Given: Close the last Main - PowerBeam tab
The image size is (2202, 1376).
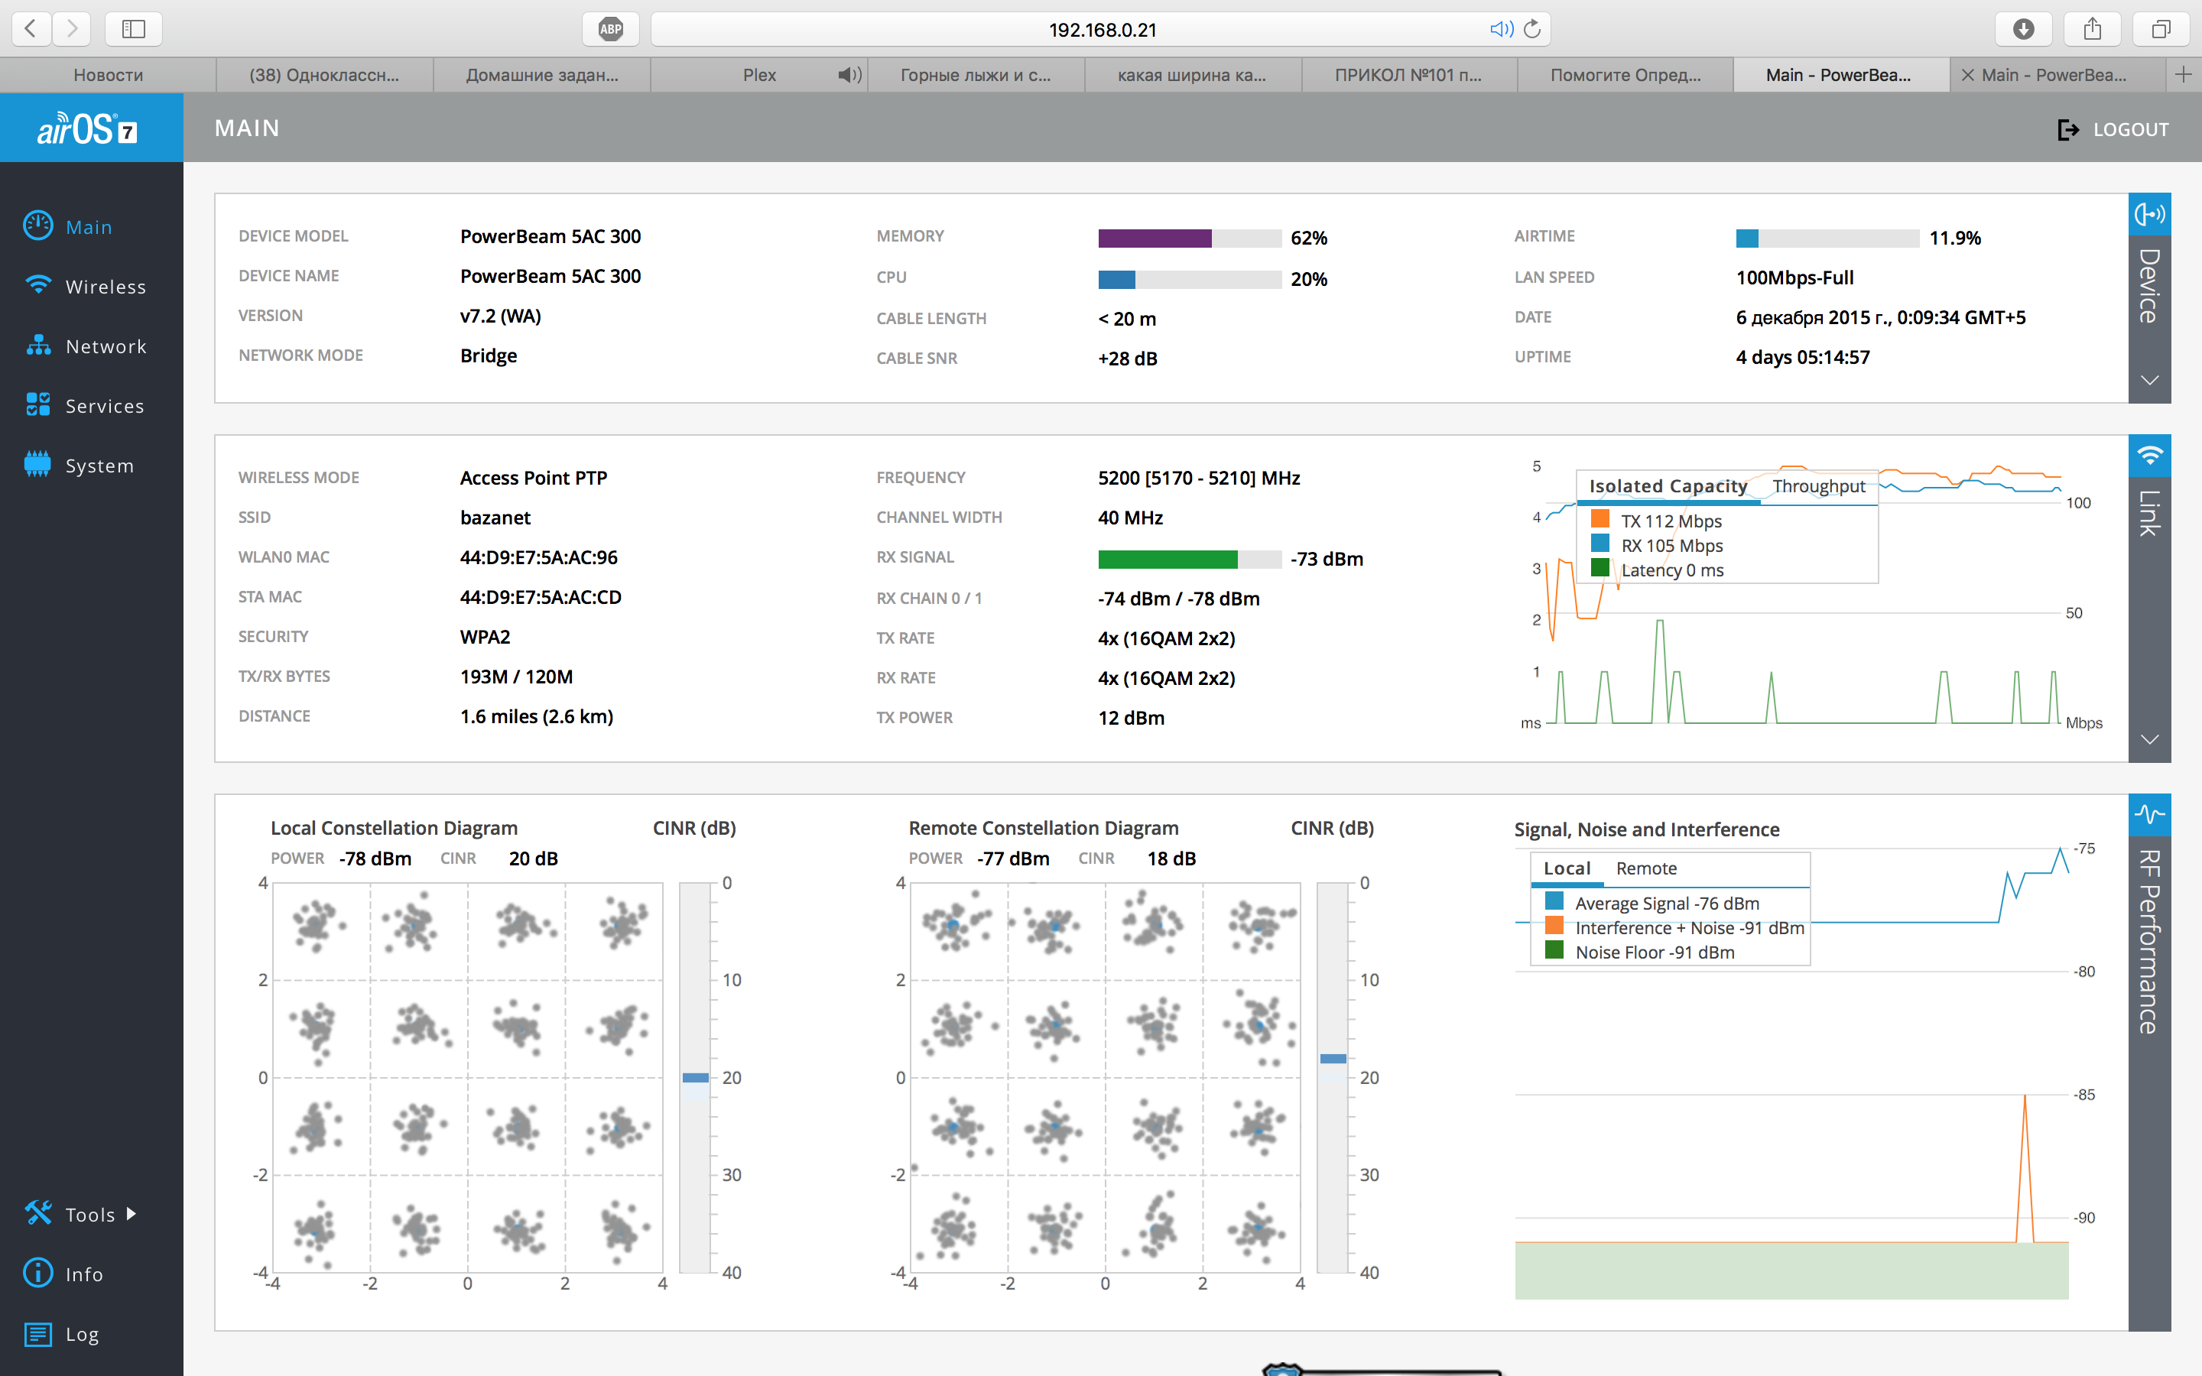Looking at the screenshot, I should (x=1968, y=75).
